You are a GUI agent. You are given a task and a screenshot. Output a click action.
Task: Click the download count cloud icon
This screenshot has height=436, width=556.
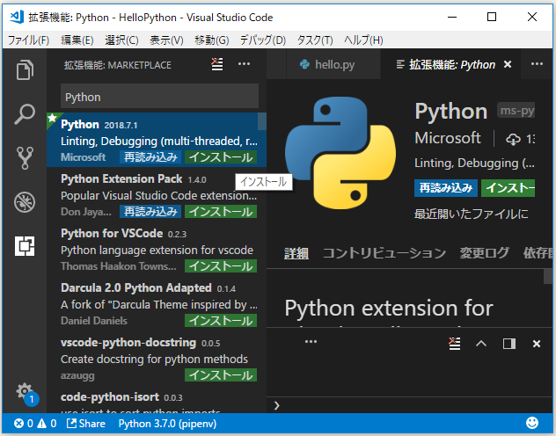click(513, 139)
